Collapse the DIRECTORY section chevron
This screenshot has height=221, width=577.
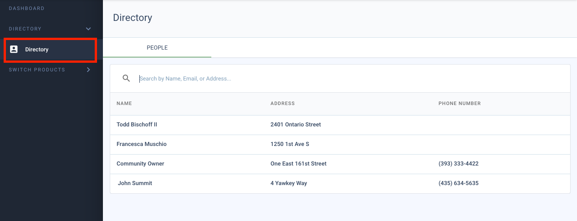click(88, 29)
